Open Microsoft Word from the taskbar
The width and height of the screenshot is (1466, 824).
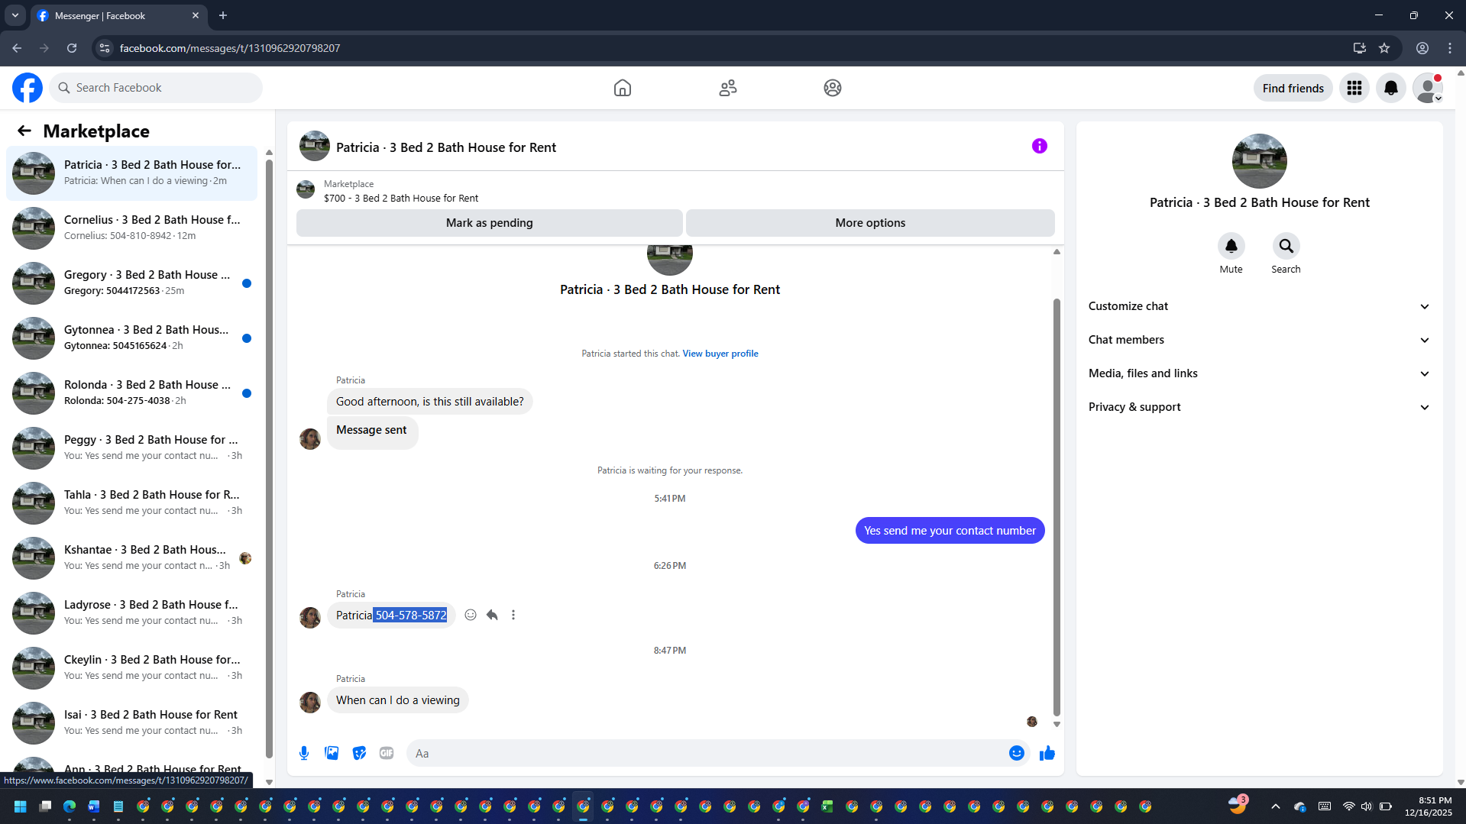coord(94,806)
